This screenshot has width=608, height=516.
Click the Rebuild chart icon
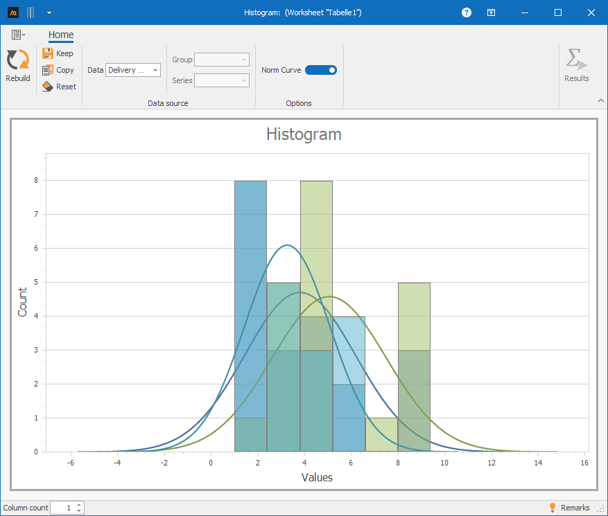coord(17,60)
